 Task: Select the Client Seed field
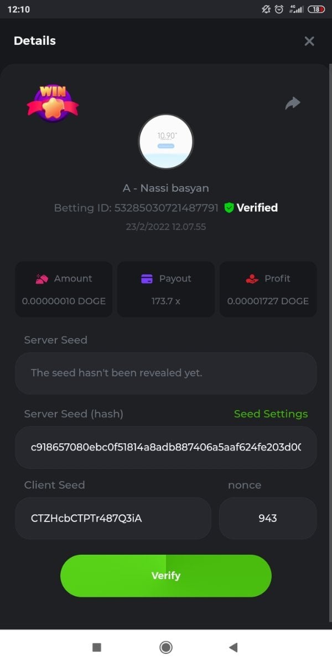pyautogui.click(x=113, y=518)
